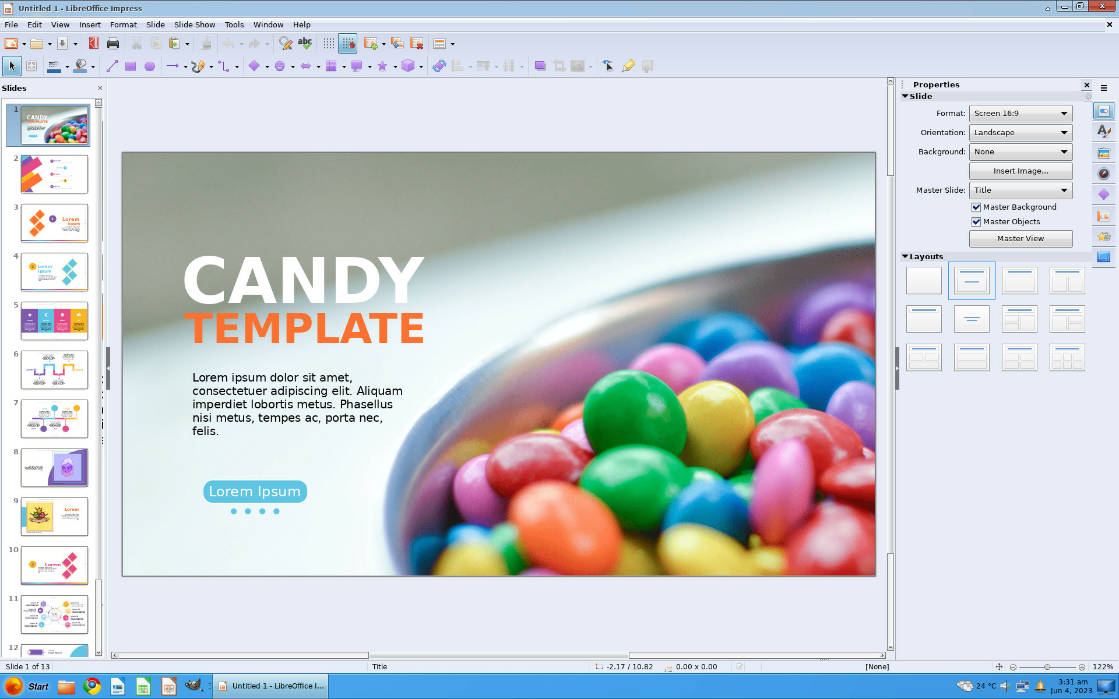This screenshot has height=699, width=1119.
Task: Click the Insert Image... button
Action: (x=1021, y=171)
